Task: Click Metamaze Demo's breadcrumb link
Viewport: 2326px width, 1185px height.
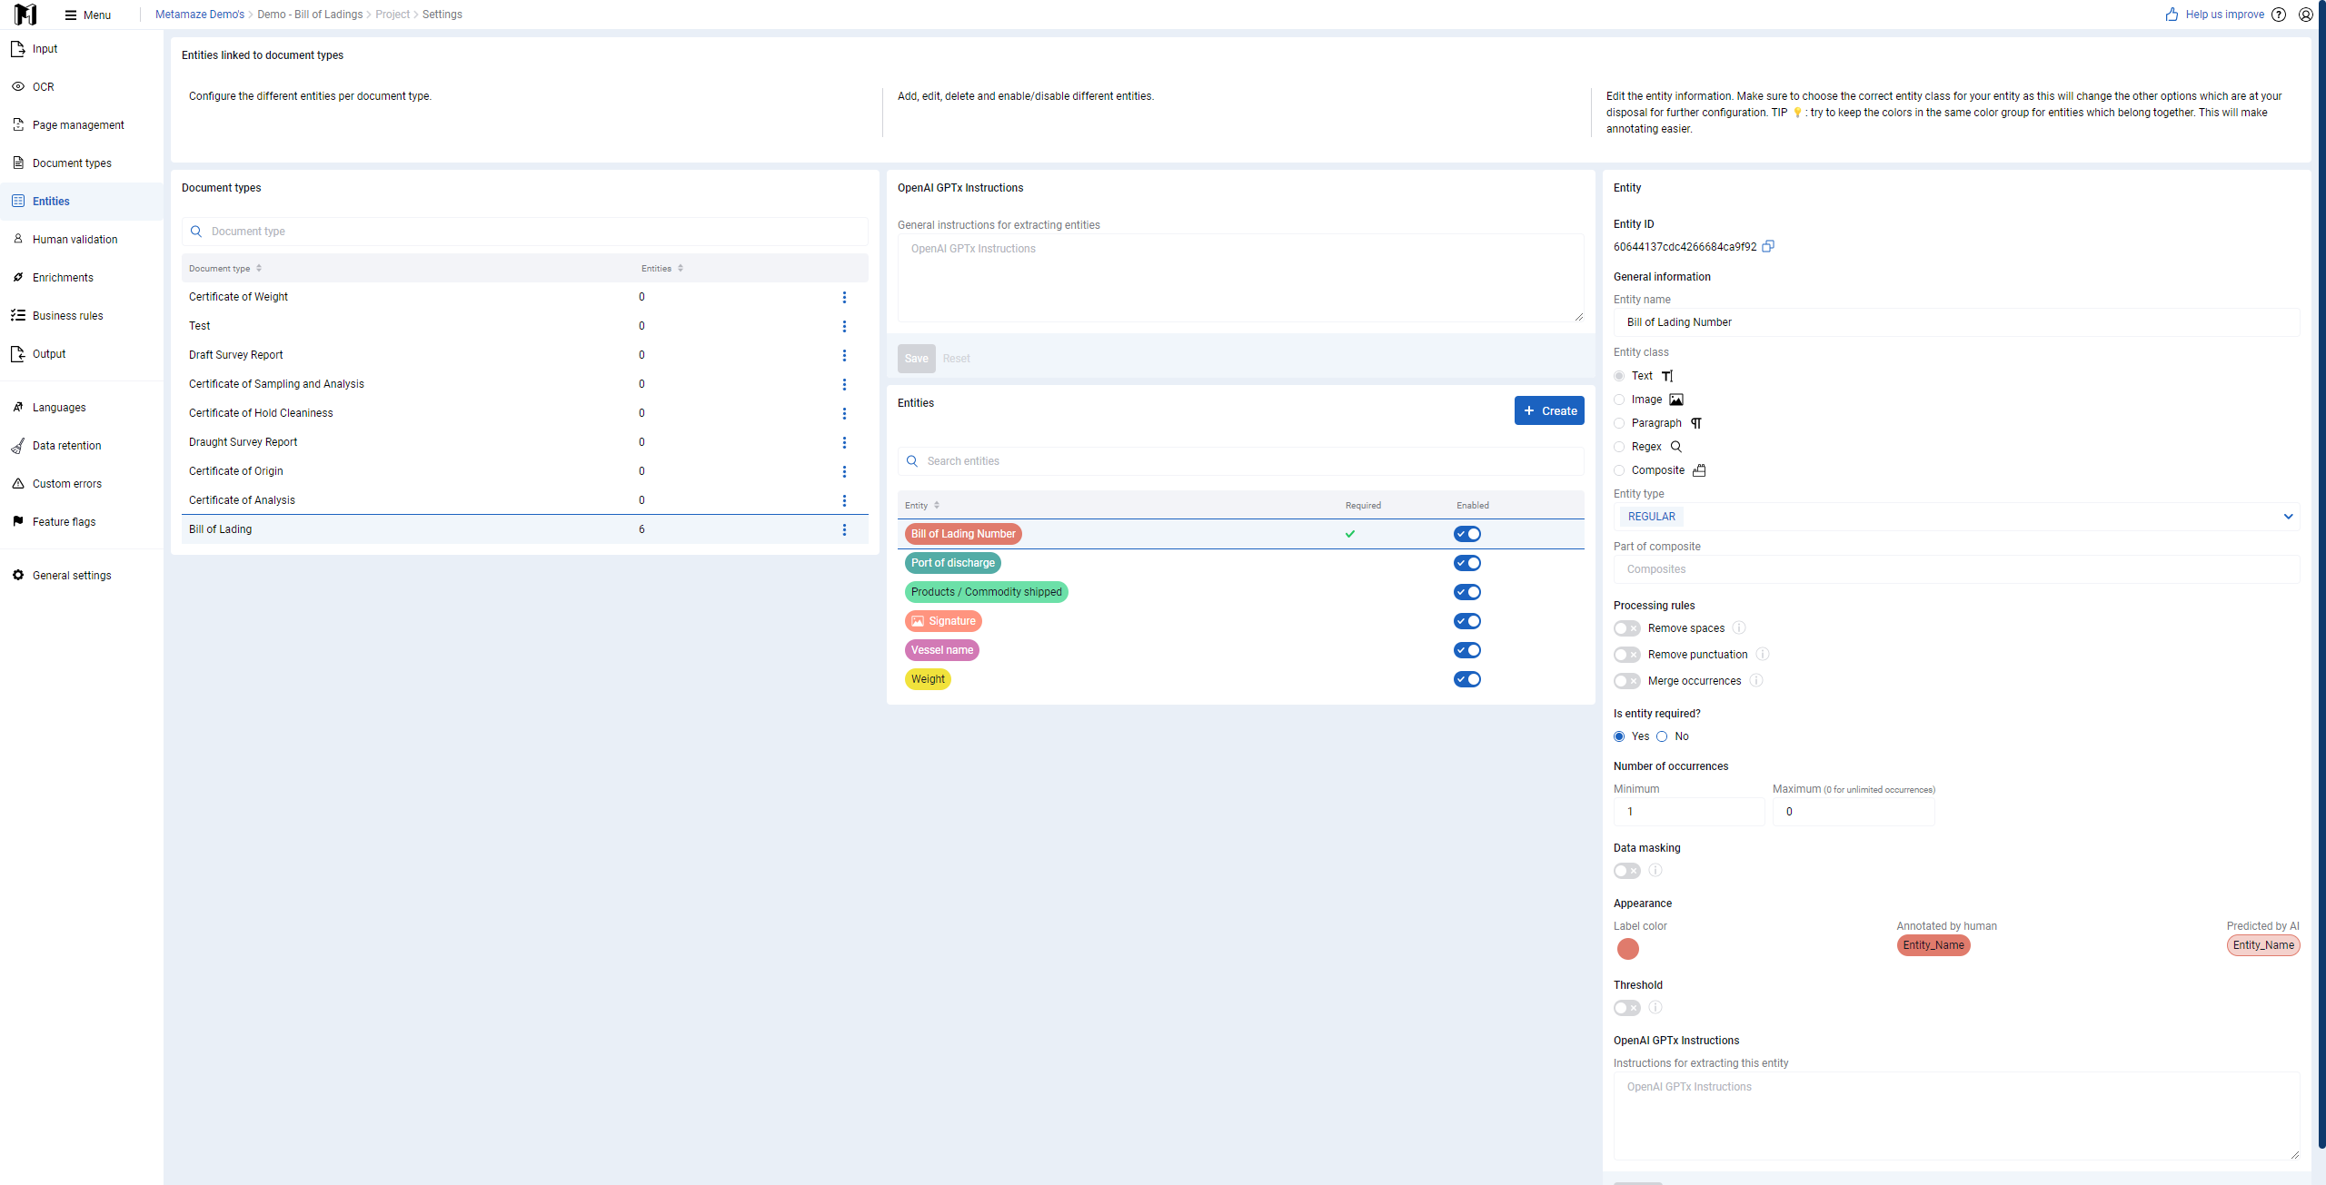Action: (200, 15)
